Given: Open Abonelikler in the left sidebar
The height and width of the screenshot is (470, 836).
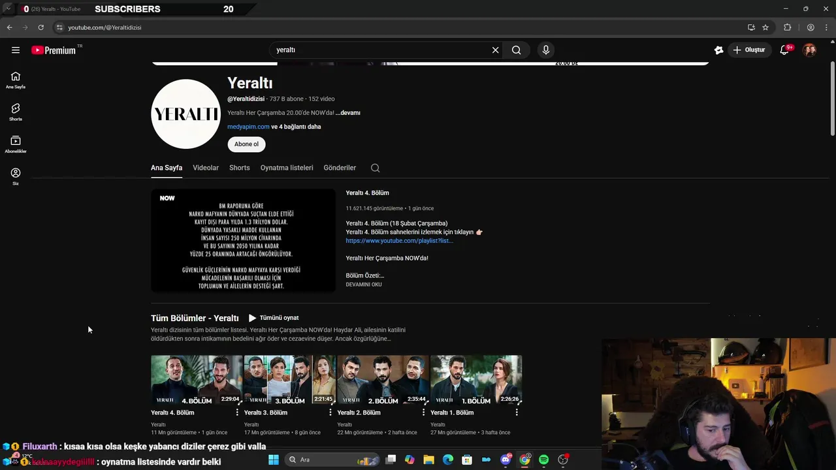Looking at the screenshot, I should [16, 144].
